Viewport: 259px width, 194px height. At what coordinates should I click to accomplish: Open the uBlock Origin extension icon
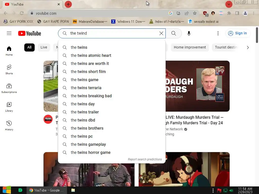click(205, 14)
